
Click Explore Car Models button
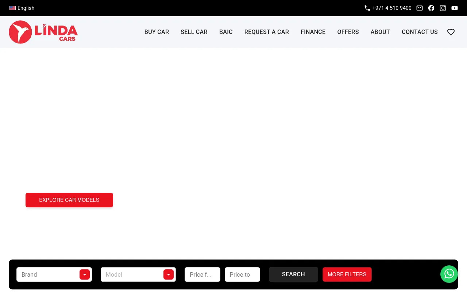69,200
